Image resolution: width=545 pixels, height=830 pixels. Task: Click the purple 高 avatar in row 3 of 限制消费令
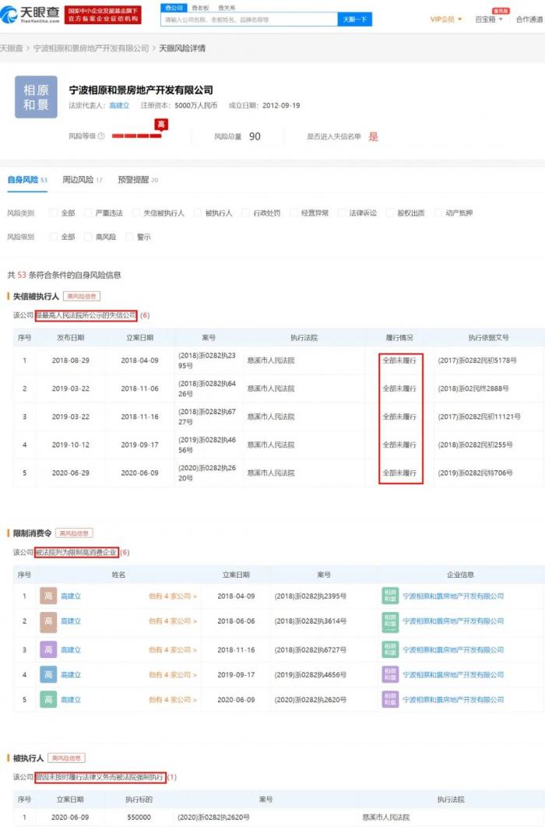[x=48, y=650]
